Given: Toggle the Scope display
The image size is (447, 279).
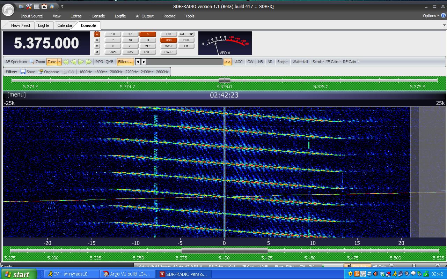Looking at the screenshot, I should coord(283,62).
